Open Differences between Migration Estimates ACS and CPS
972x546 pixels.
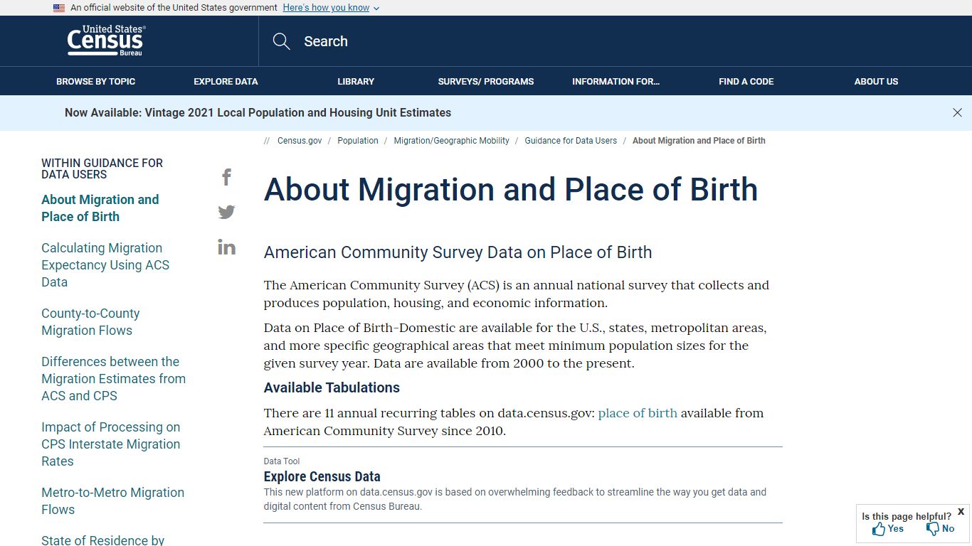pos(113,379)
